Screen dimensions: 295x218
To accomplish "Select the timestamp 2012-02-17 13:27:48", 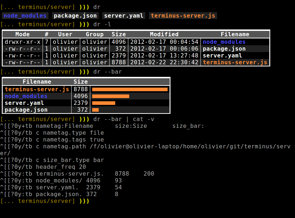I will point(164,56).
